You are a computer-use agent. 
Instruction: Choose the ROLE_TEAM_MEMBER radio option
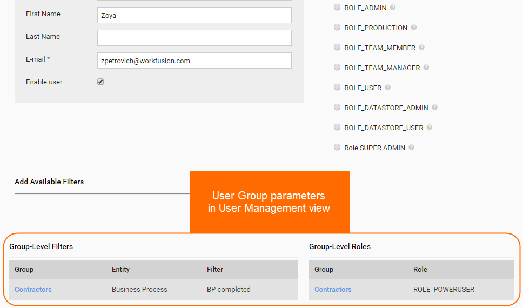pos(337,48)
